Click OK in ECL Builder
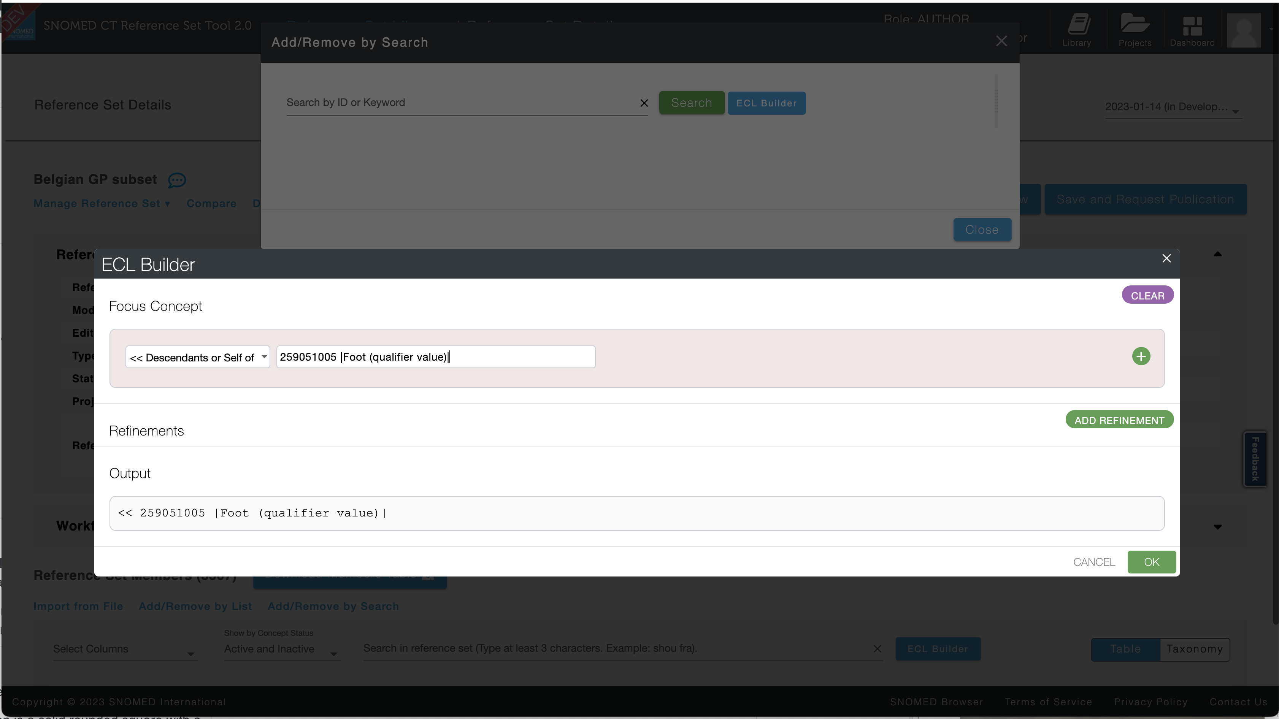Viewport: 1279px width, 719px height. coord(1151,562)
